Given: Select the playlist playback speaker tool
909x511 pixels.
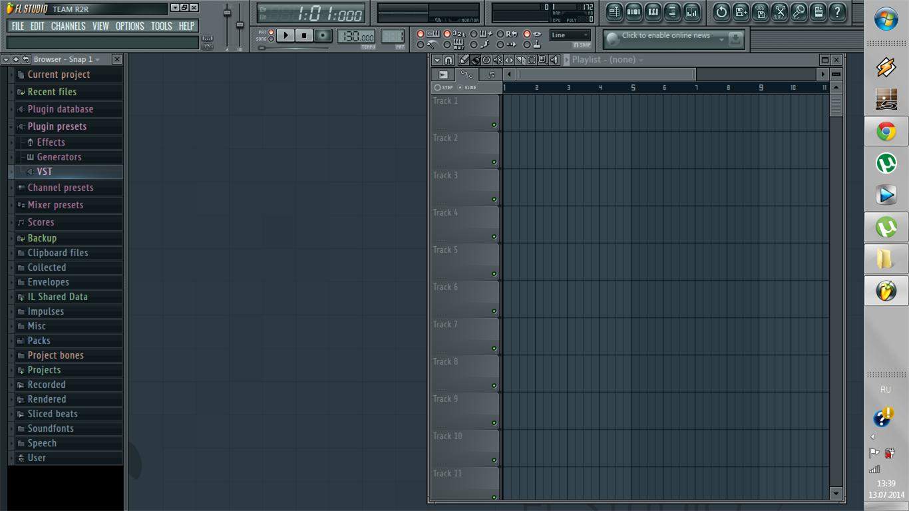Looking at the screenshot, I should coord(554,60).
